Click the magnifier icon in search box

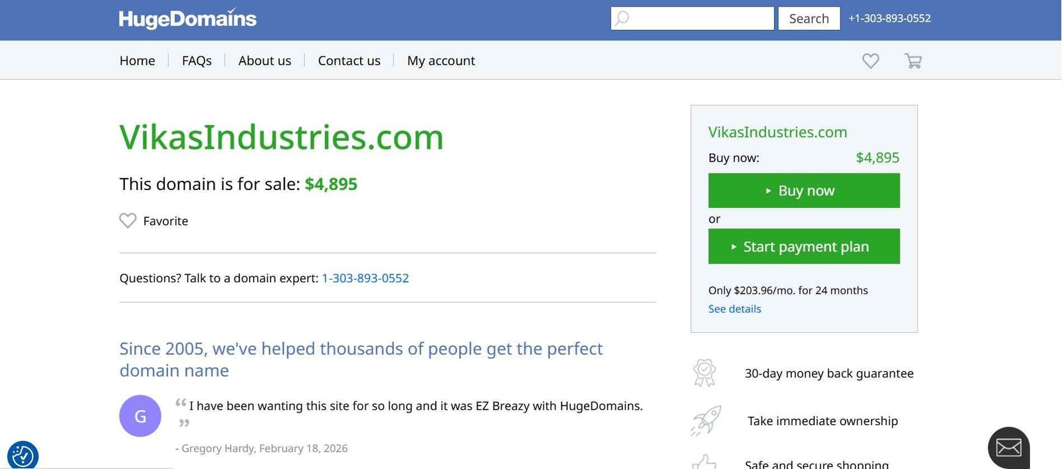tap(622, 19)
